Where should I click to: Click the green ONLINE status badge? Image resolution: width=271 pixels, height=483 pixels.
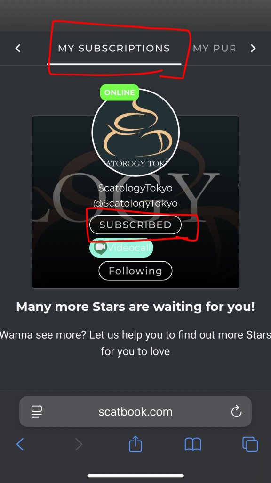120,92
